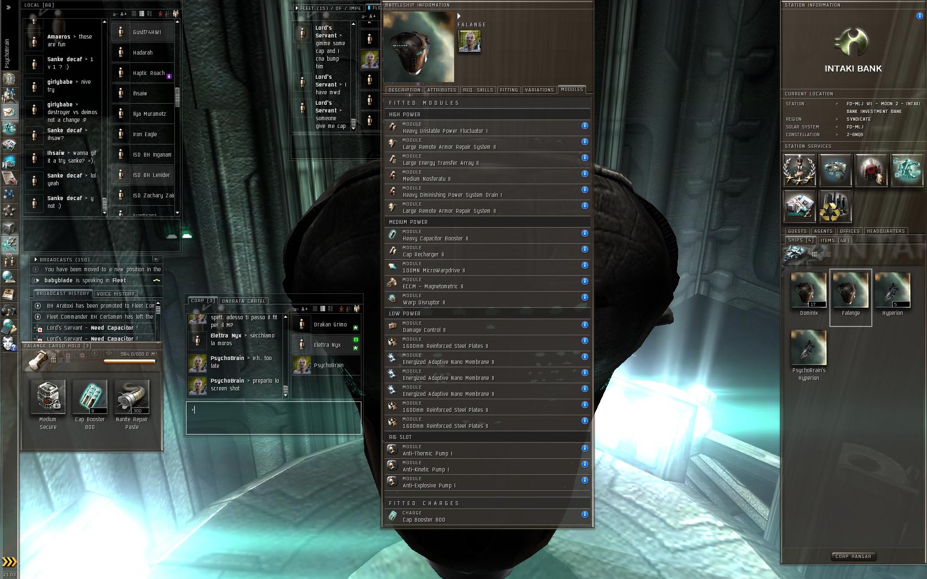Switch ship hangar to icon grid view
Image resolution: width=927 pixels, height=579 pixels.
click(814, 254)
